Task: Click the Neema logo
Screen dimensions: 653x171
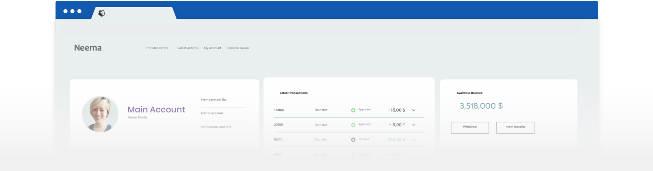Action: click(88, 48)
